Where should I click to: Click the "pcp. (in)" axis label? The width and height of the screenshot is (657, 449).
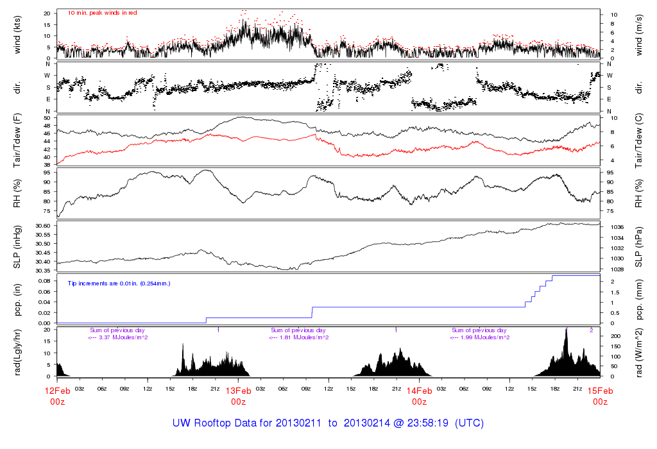(x=17, y=300)
